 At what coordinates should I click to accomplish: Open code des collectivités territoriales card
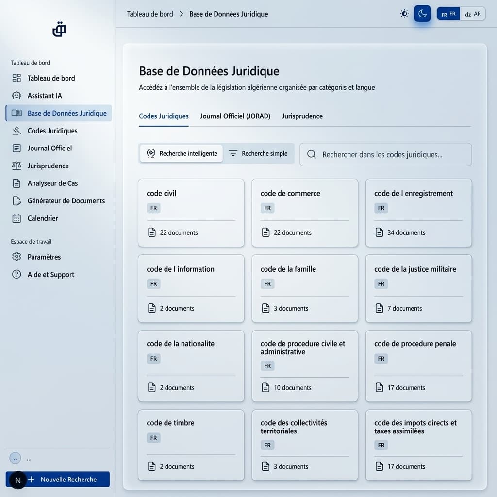point(305,445)
